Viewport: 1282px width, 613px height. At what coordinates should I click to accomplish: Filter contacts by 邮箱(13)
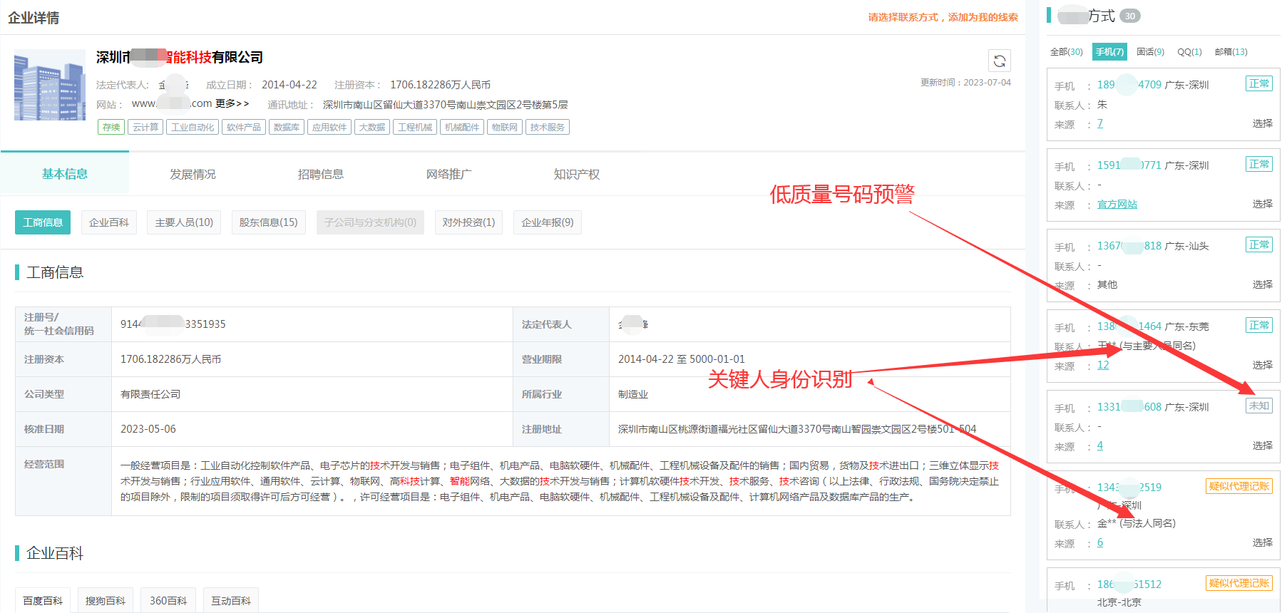[1231, 52]
